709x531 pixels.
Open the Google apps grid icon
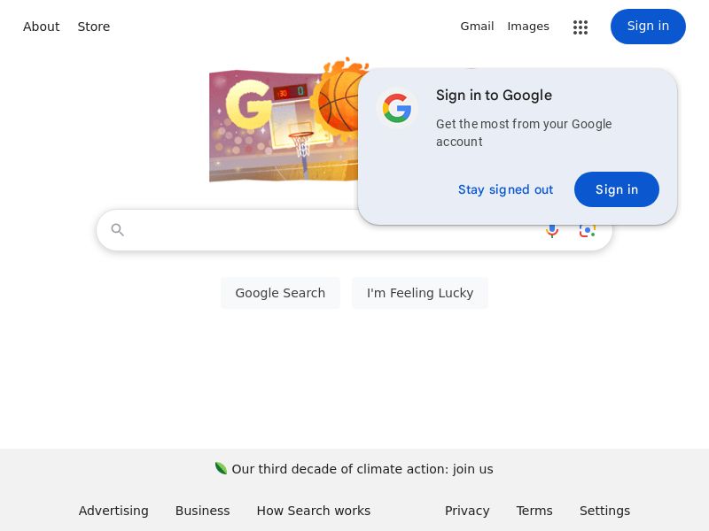[x=580, y=27]
